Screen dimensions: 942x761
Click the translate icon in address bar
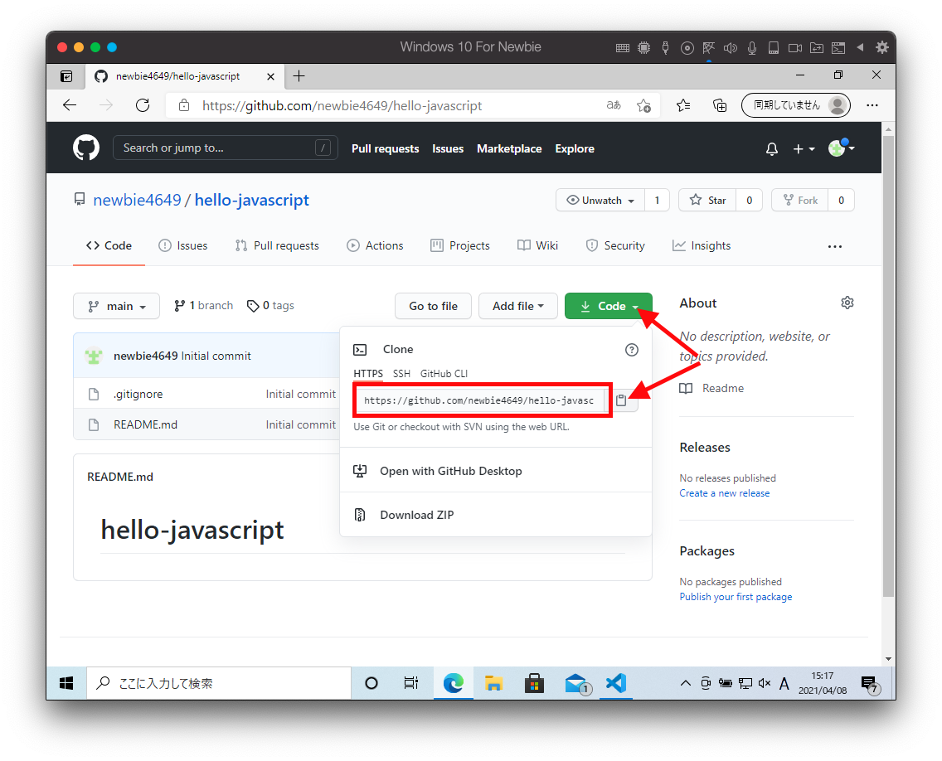pyautogui.click(x=614, y=106)
